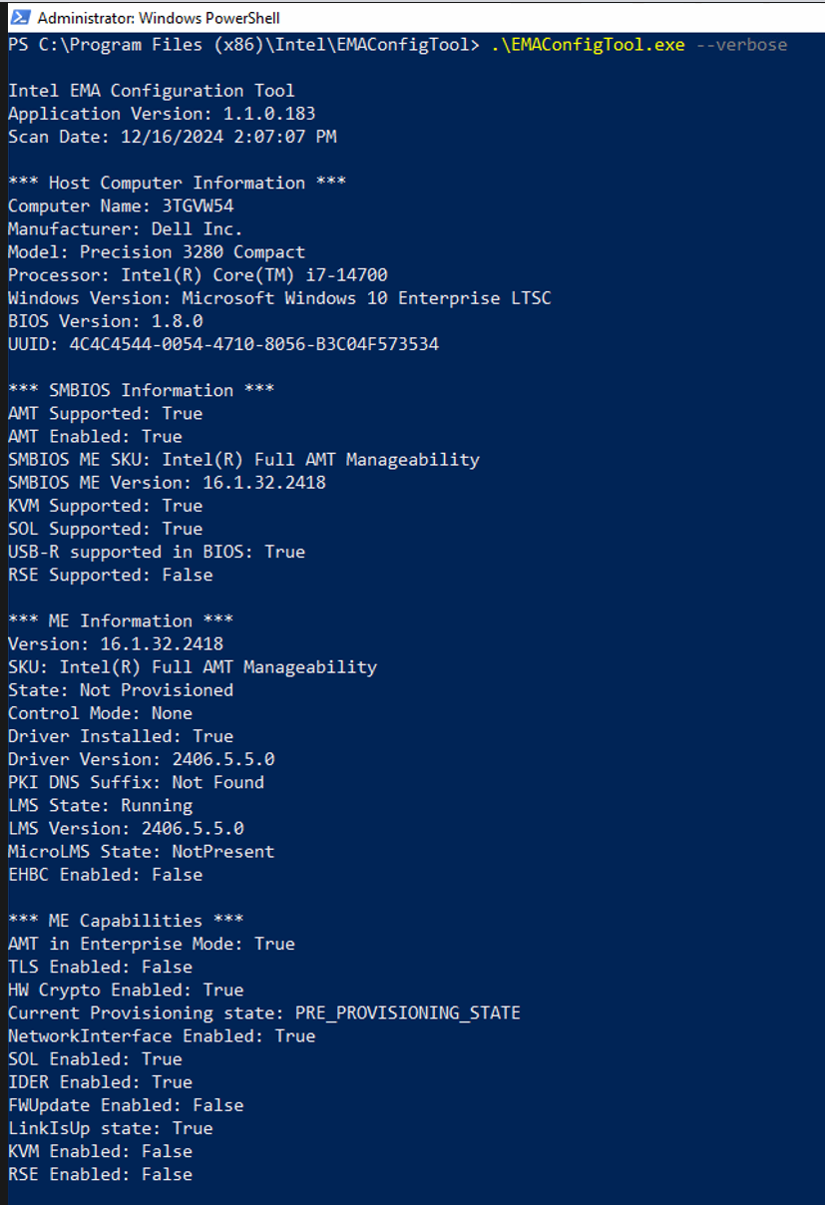Click the USB-R supported in BIOS line
Viewport: 825px width, 1205px height.
(x=157, y=552)
